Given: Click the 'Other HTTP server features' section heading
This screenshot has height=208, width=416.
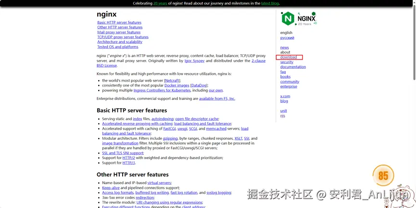Looking at the screenshot, I should tap(133, 174).
